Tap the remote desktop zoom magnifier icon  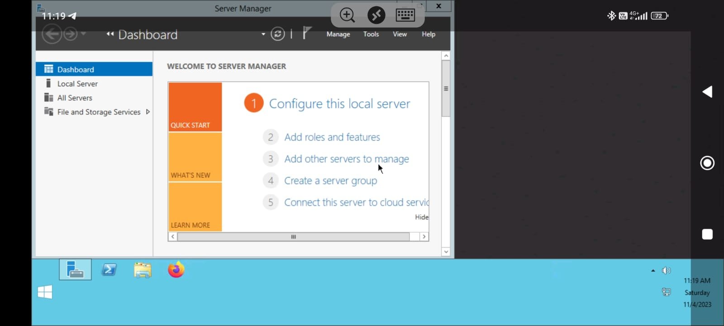[347, 15]
